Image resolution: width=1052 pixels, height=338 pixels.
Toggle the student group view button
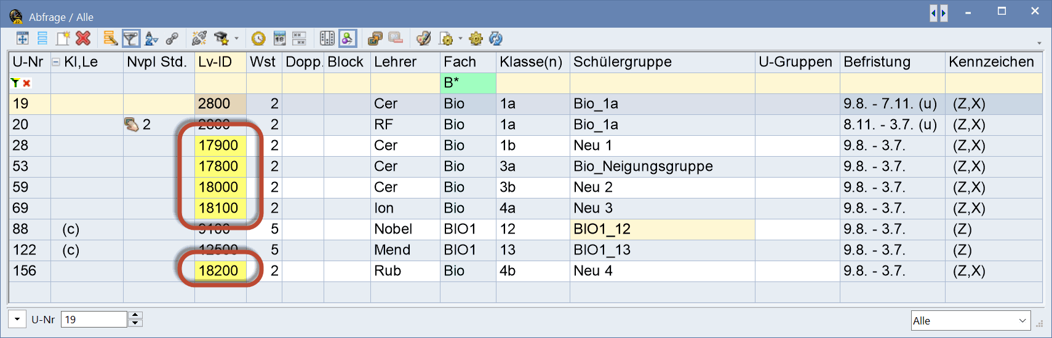[x=348, y=39]
